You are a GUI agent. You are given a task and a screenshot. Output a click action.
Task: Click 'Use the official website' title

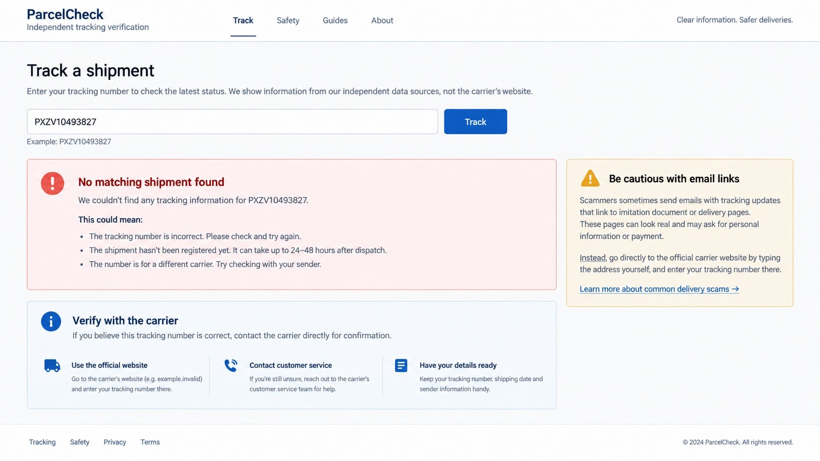click(109, 365)
